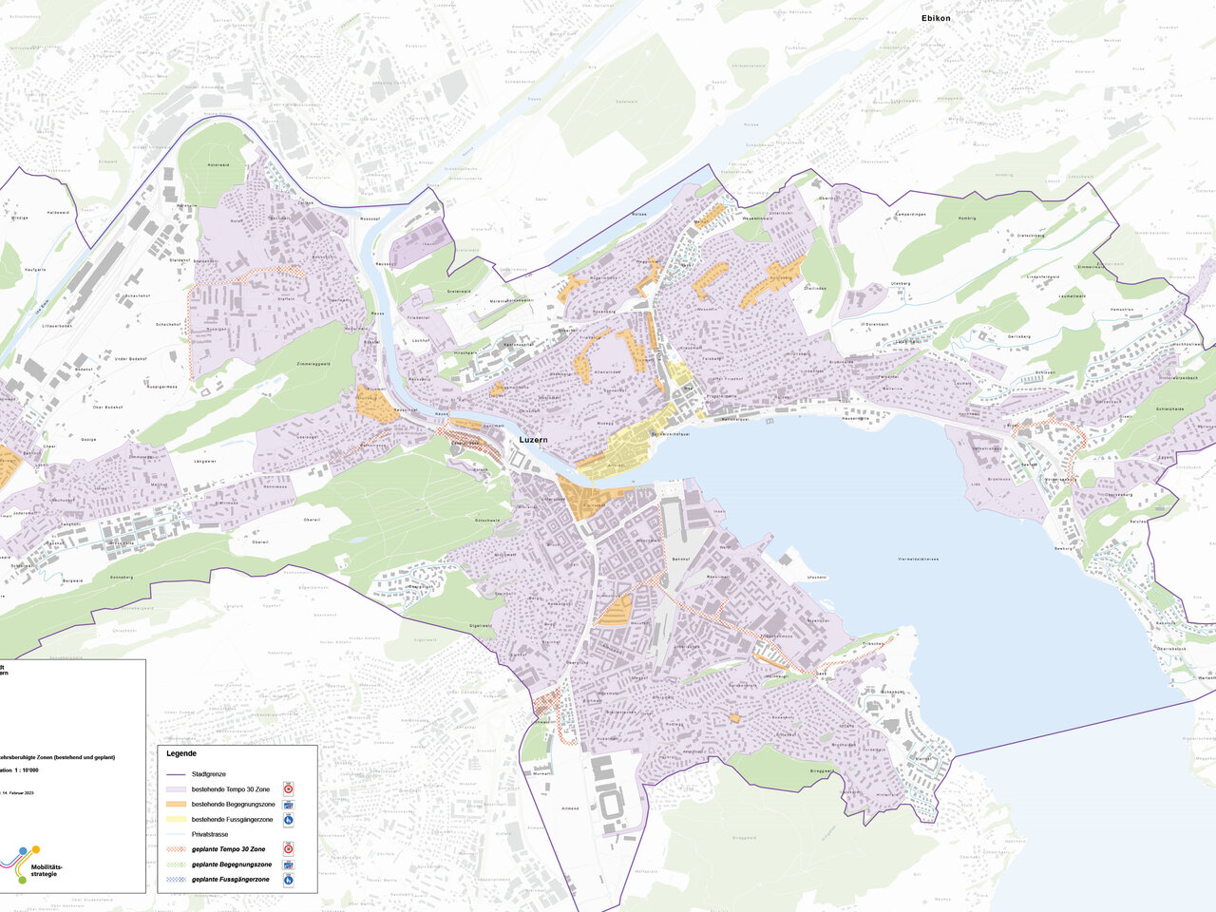
Task: Select the orange Begegnungszone legend swatch
Action: [175, 805]
